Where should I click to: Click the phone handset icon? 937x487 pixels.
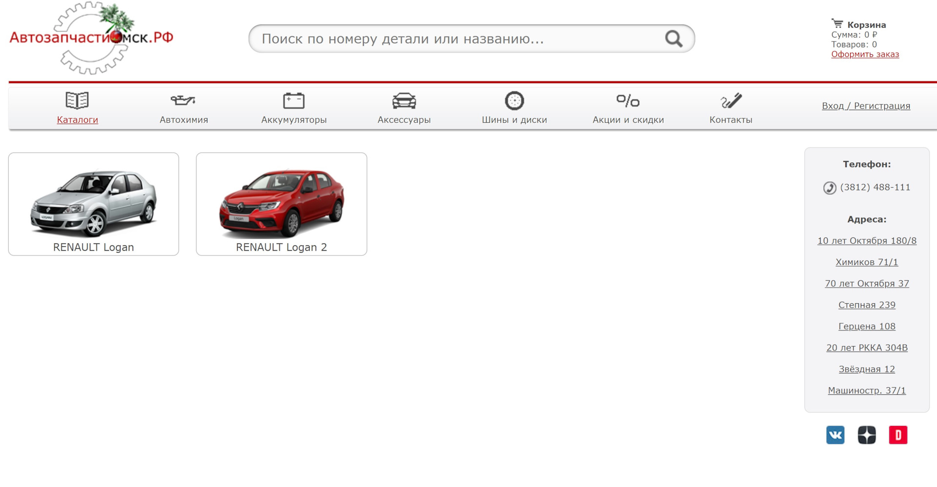830,188
